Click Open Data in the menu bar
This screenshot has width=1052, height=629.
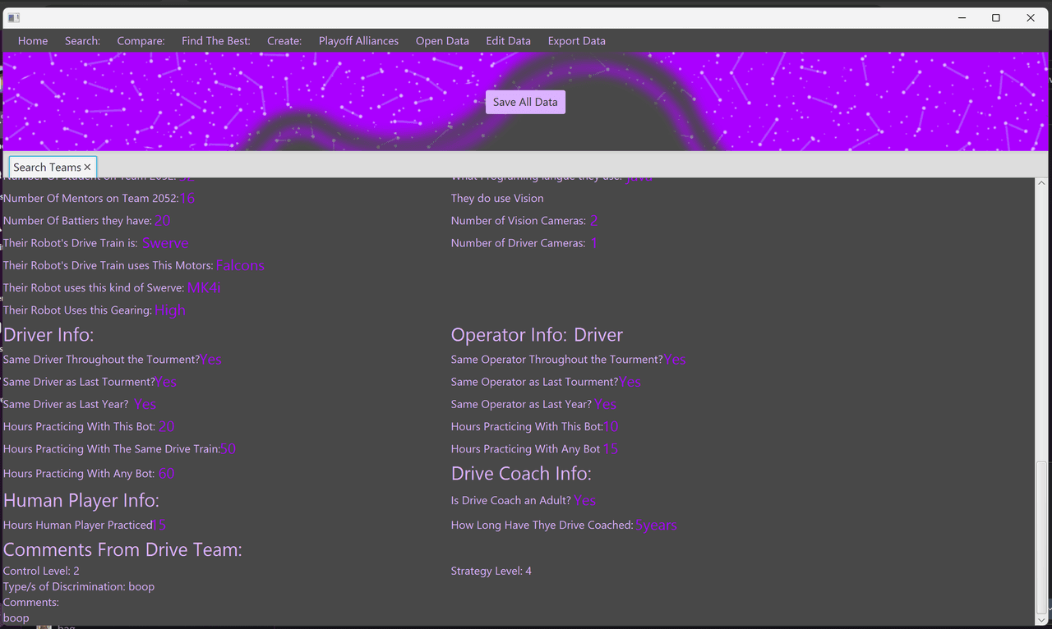point(442,41)
